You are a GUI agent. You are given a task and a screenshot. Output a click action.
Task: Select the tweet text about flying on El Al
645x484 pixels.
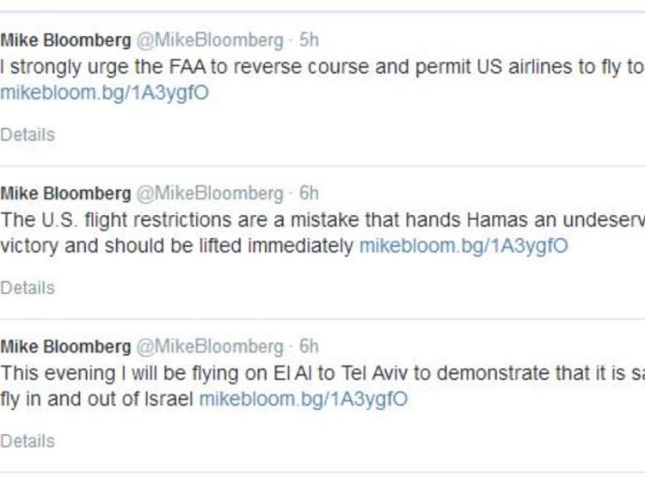[322, 386]
